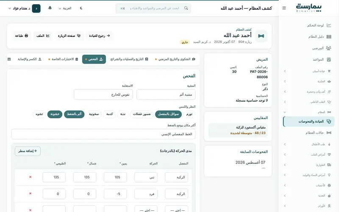Open المواعيد appointments calendar icon in sidebar

(329, 59)
